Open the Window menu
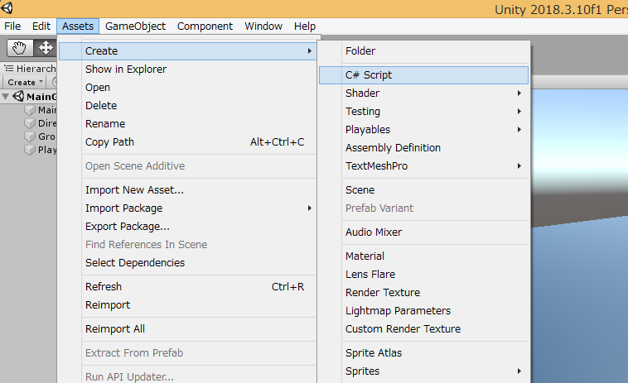 [x=263, y=26]
